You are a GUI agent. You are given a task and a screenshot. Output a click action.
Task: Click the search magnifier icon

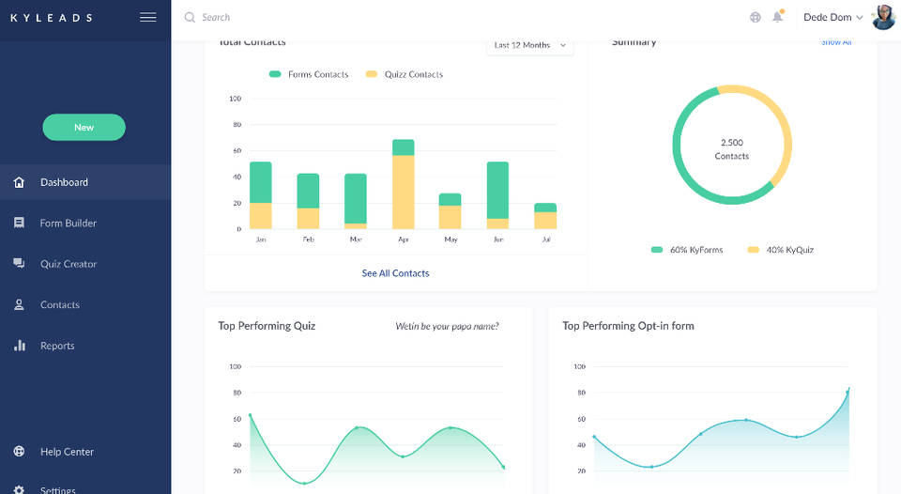pos(190,17)
